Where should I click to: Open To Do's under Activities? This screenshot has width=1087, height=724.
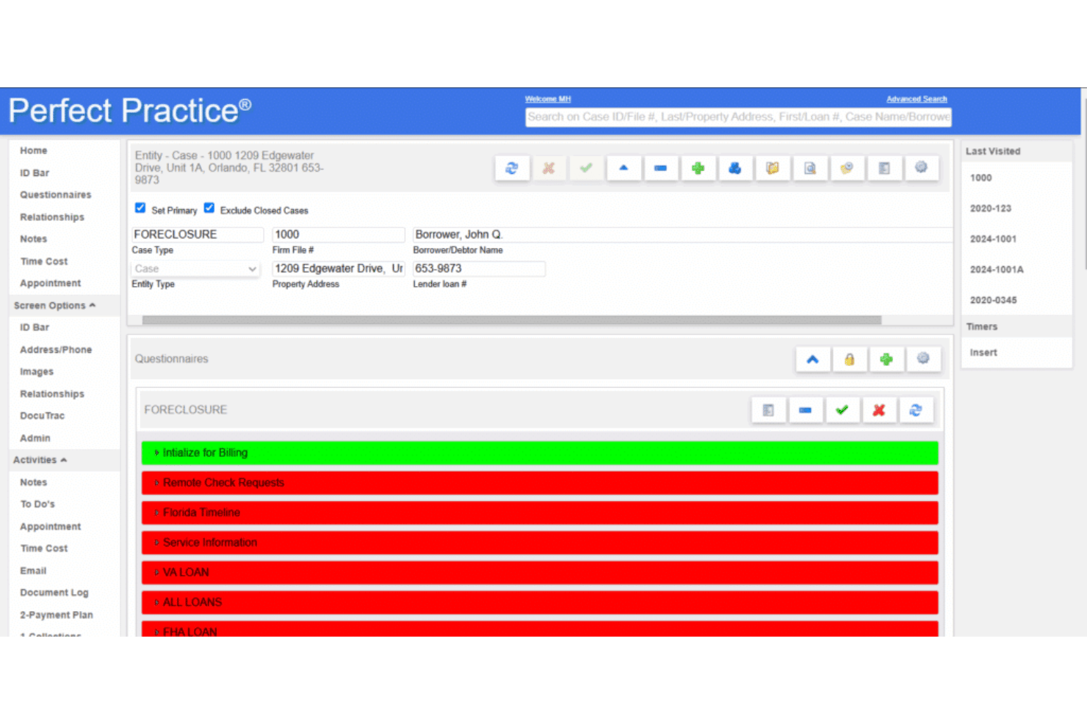coord(37,504)
